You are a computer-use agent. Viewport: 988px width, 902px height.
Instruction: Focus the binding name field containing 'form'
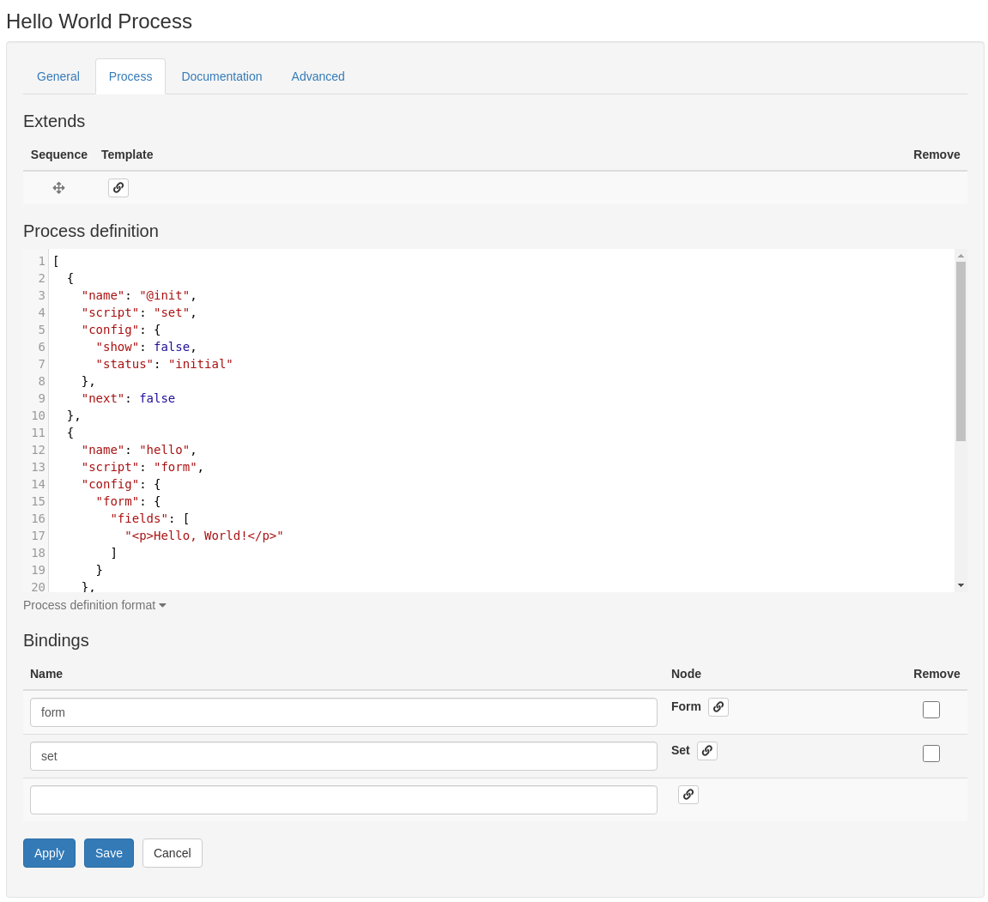[343, 712]
